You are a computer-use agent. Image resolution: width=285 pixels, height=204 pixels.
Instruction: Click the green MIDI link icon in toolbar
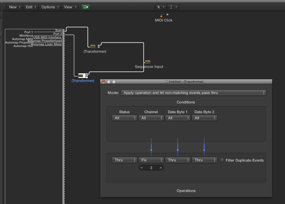click(x=86, y=7)
